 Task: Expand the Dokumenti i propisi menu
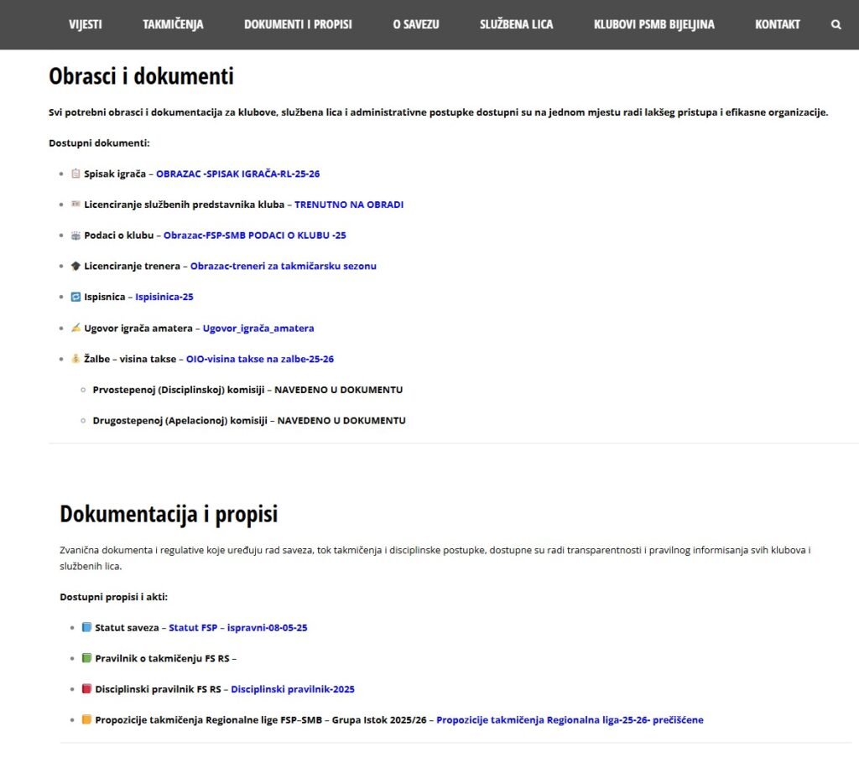[x=298, y=24]
